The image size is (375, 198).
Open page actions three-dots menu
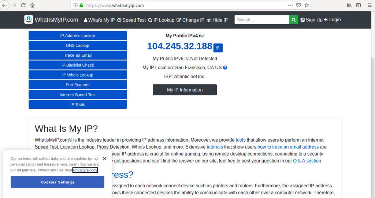tap(290, 5)
